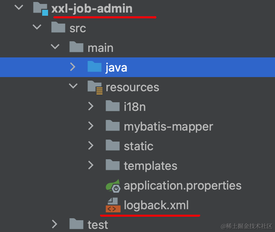This screenshot has width=275, height=232.
Task: Expand the mybatis-mapper folder chevron
Action: 91,126
